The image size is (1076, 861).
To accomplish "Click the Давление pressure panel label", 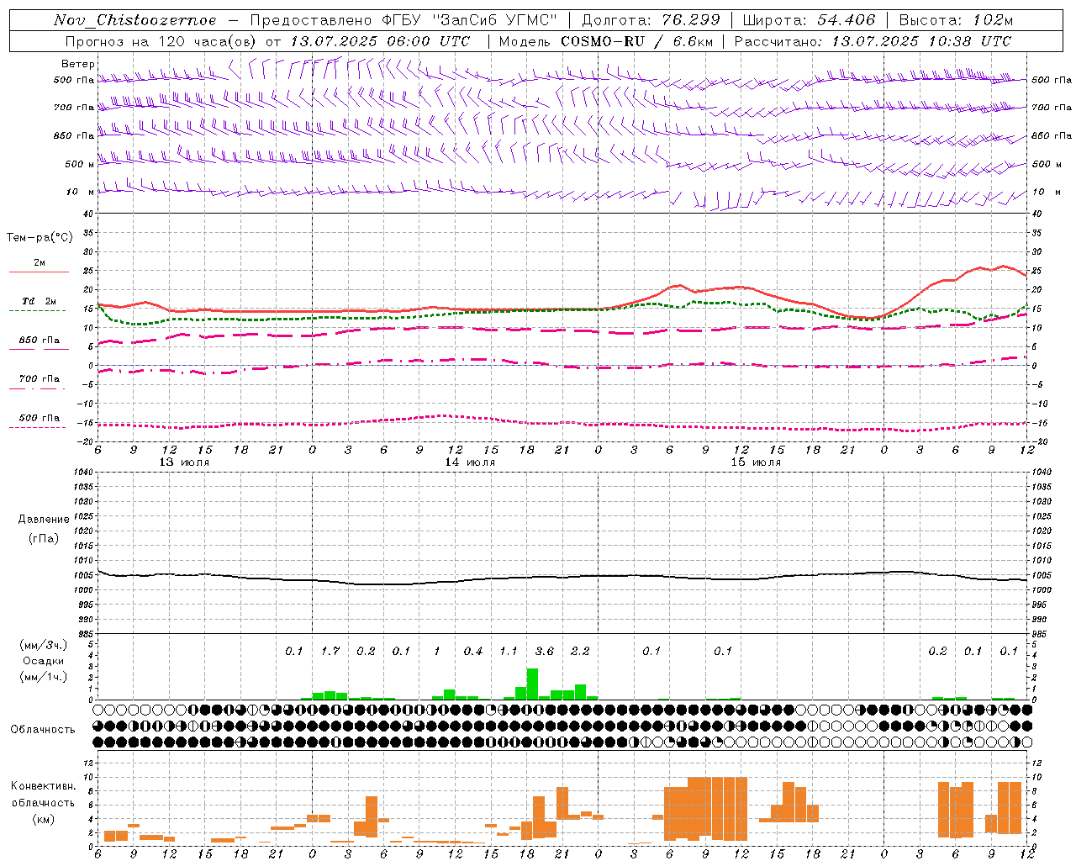I will 44,520.
